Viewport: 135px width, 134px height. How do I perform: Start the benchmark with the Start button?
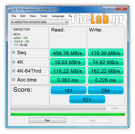(47, 120)
